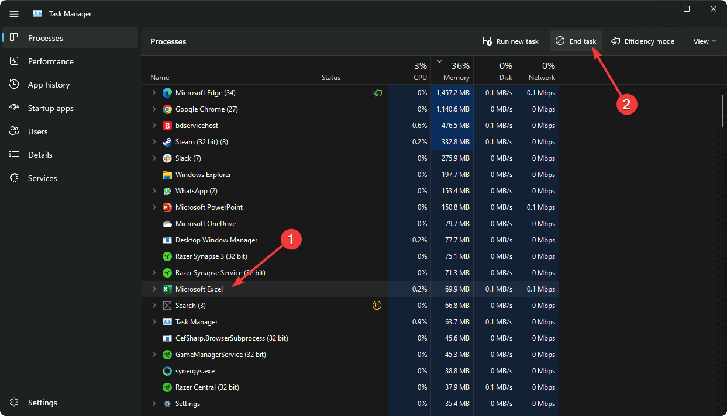Viewport: 727px width, 416px height.
Task: Open the Startup apps page
Action: coord(70,108)
